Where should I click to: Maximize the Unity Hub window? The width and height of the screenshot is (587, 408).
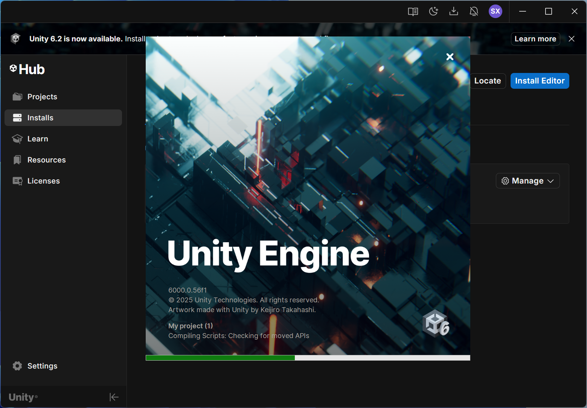click(x=549, y=11)
